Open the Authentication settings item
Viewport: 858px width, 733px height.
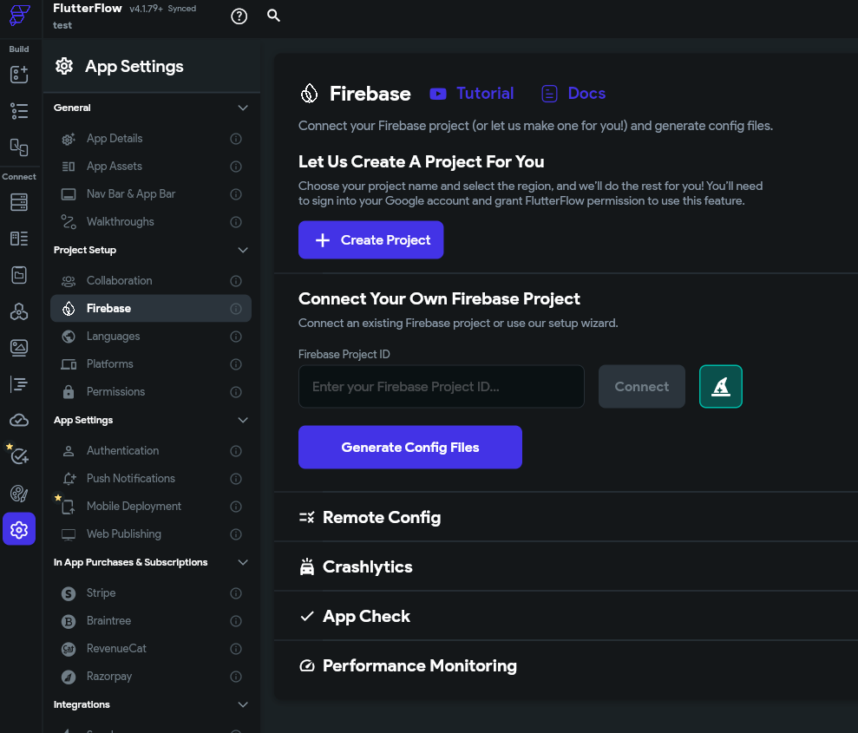coord(122,451)
